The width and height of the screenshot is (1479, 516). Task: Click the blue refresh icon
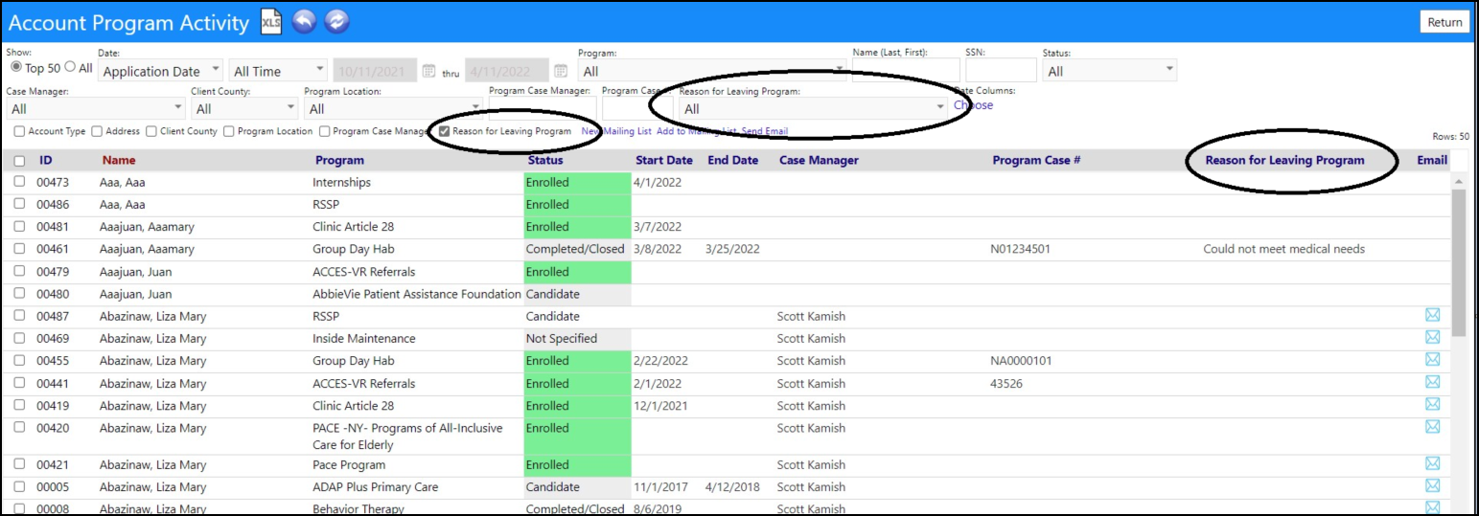click(336, 22)
